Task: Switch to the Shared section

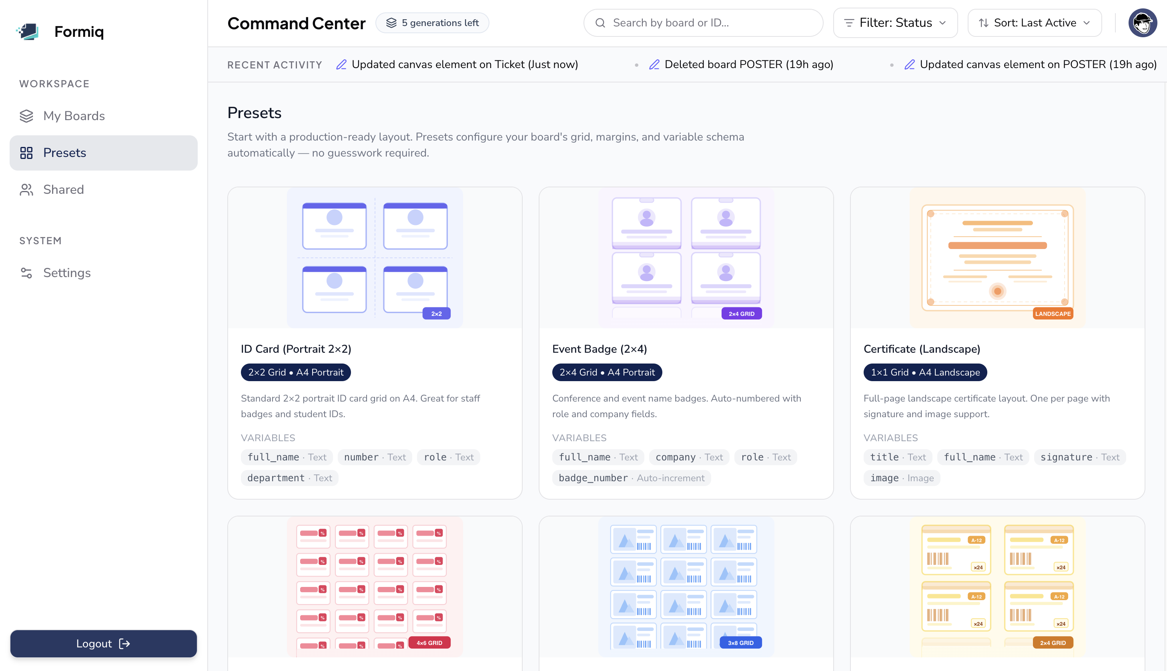Action: (x=64, y=189)
